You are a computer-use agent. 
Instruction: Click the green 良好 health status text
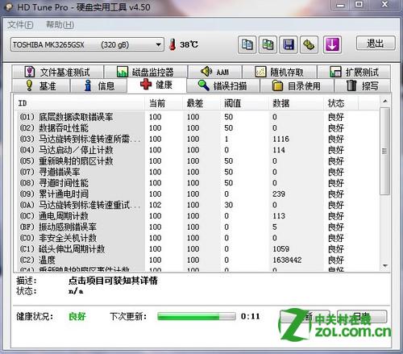[77, 316]
